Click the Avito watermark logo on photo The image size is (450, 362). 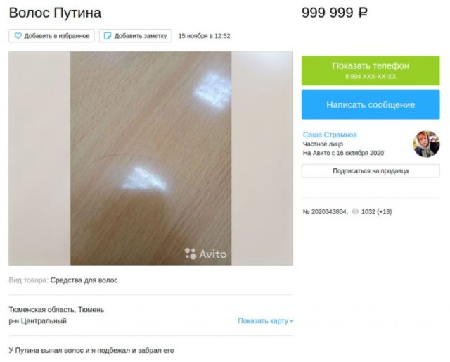tap(205, 254)
